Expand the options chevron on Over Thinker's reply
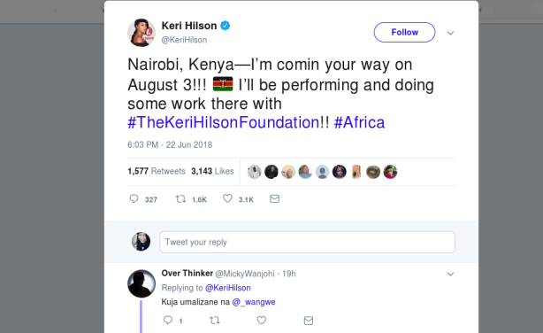Viewport: 543px width, 333px height. click(x=450, y=274)
